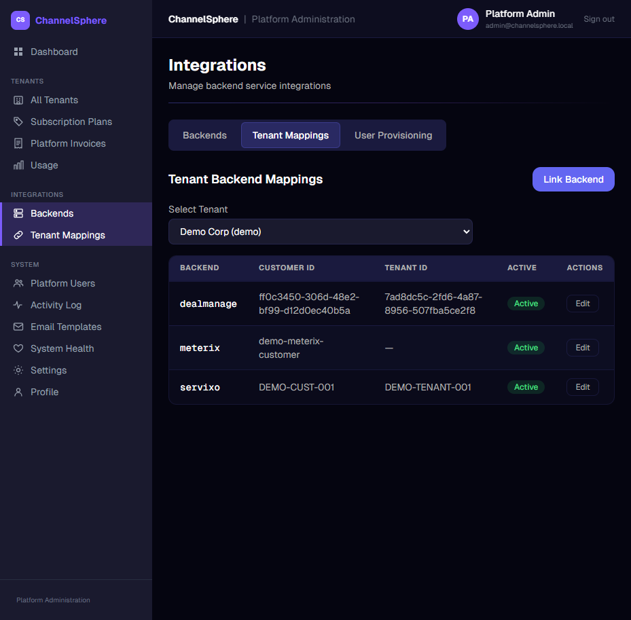Click the TENANT ID column header

[x=405, y=268]
